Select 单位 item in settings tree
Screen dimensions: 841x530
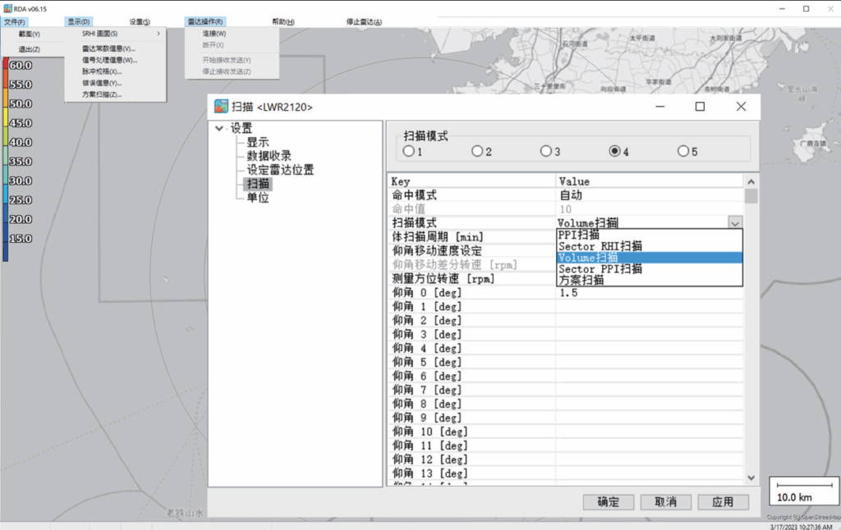point(257,198)
